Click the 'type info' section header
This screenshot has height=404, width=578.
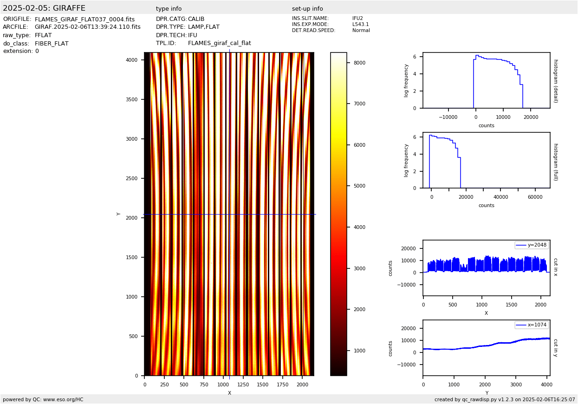(169, 9)
